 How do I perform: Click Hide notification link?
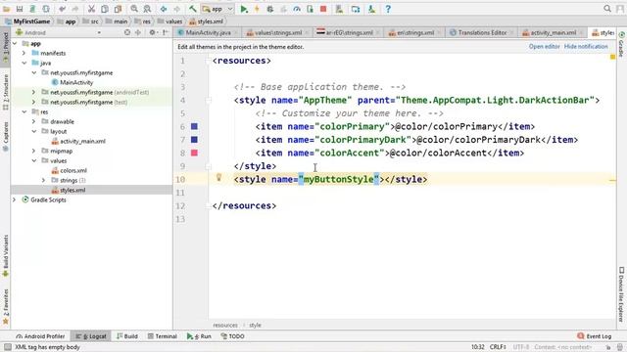pyautogui.click(x=586, y=47)
